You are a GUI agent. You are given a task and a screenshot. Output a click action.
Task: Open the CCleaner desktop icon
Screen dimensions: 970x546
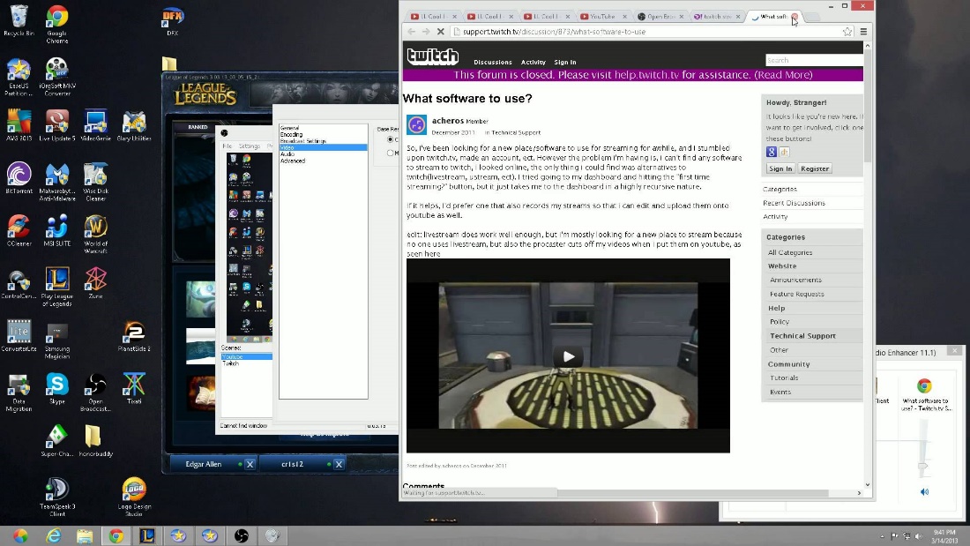coord(19,231)
